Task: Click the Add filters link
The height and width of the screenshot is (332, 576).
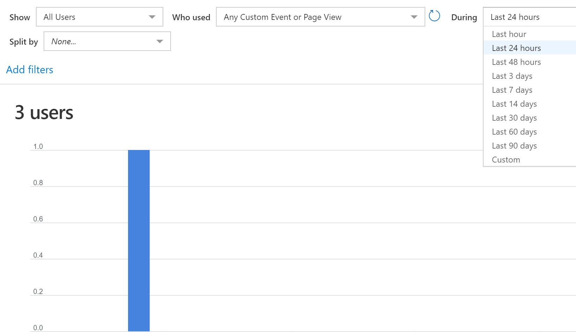Action: [29, 69]
